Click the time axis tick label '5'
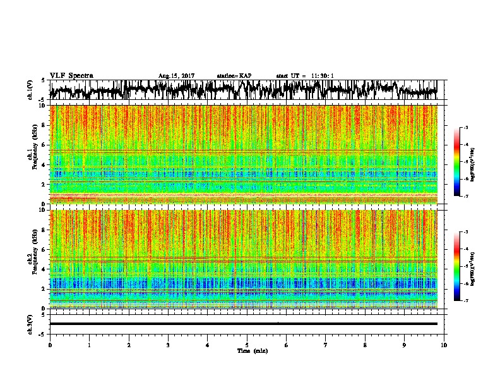This screenshot has height=387, width=500. [x=247, y=345]
